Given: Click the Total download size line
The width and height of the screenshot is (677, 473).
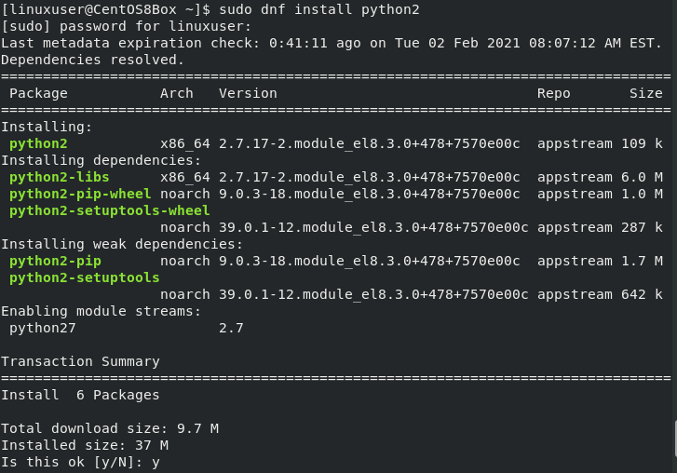Looking at the screenshot, I should click(109, 428).
